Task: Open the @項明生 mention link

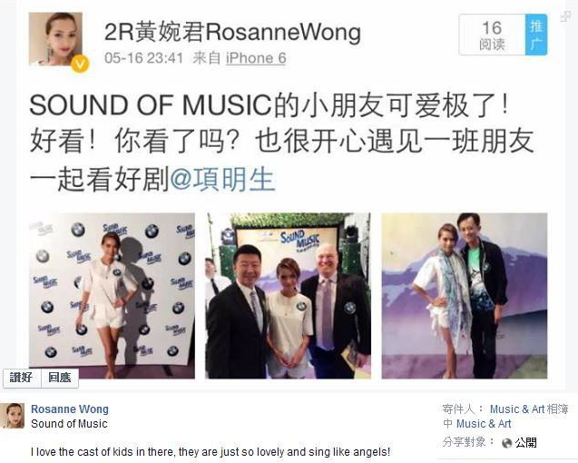Action: tap(222, 180)
